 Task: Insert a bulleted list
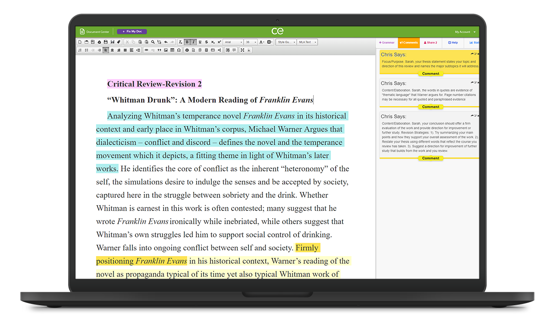[86, 50]
